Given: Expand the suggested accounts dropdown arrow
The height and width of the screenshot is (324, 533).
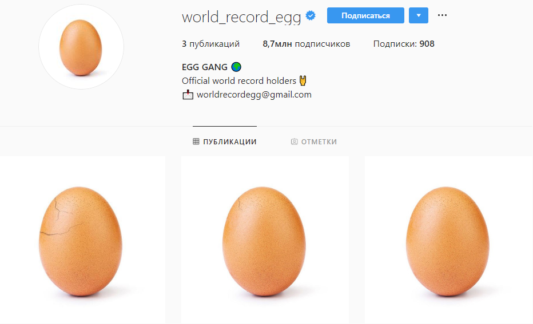Looking at the screenshot, I should (419, 15).
